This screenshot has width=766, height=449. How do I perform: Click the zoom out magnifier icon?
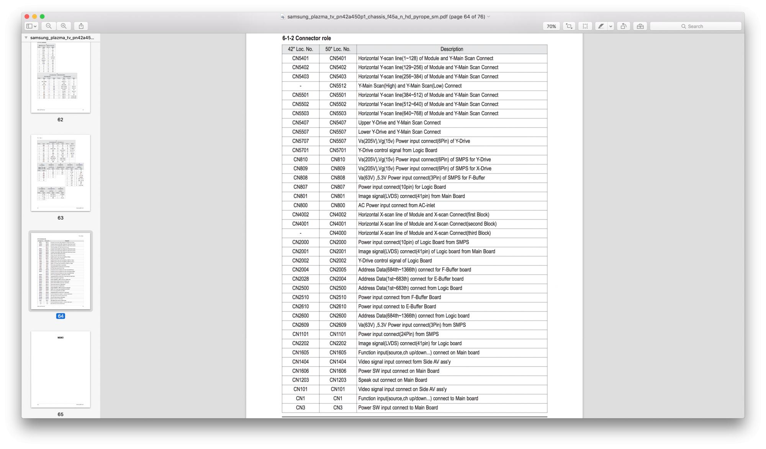tap(49, 26)
